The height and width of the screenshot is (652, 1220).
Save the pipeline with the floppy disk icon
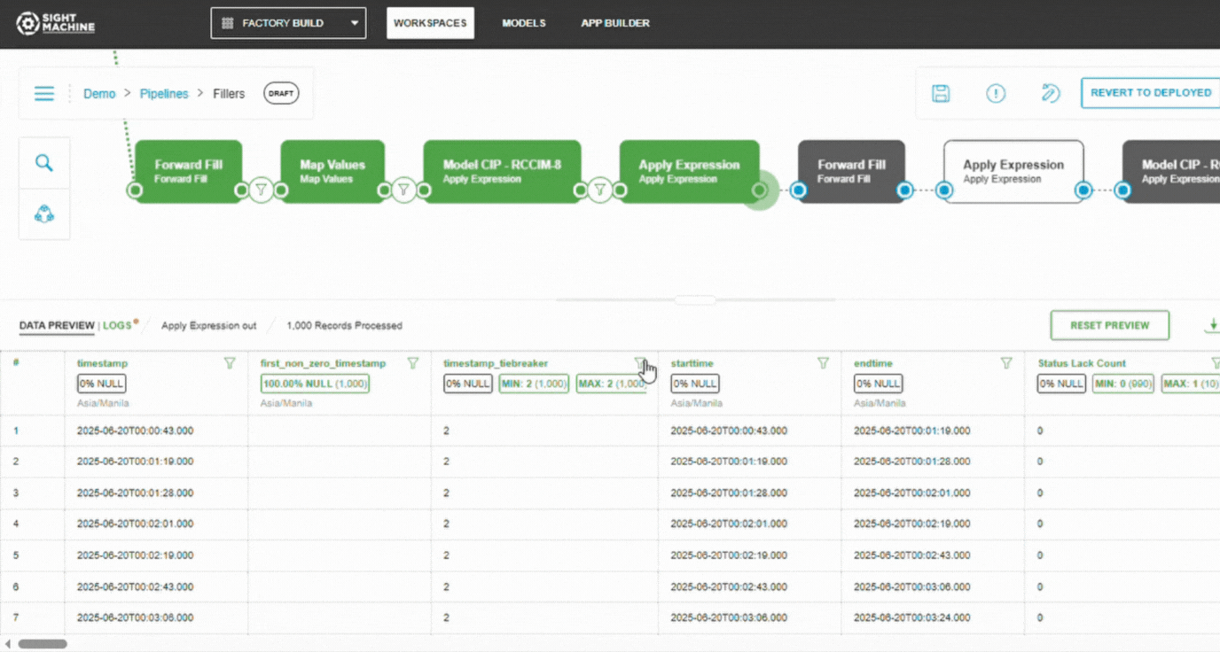pyautogui.click(x=941, y=93)
